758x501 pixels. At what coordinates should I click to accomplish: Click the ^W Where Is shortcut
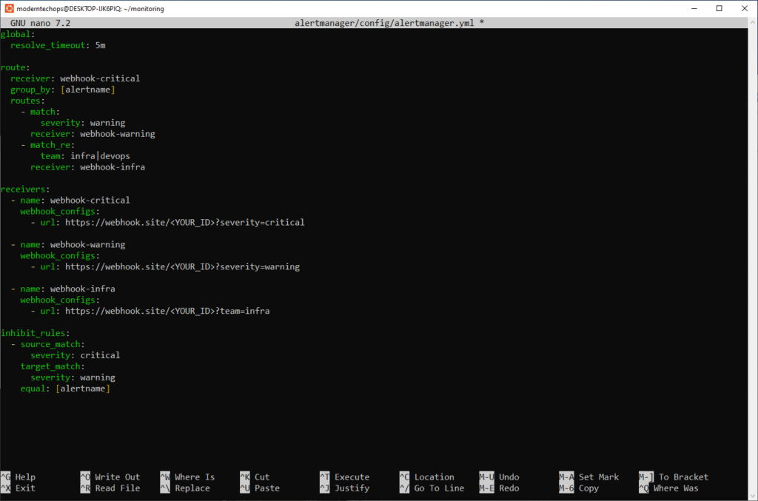187,477
